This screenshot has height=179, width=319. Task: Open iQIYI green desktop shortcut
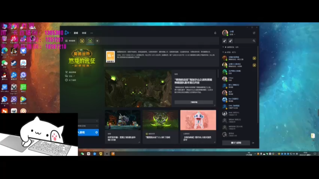tap(23, 88)
